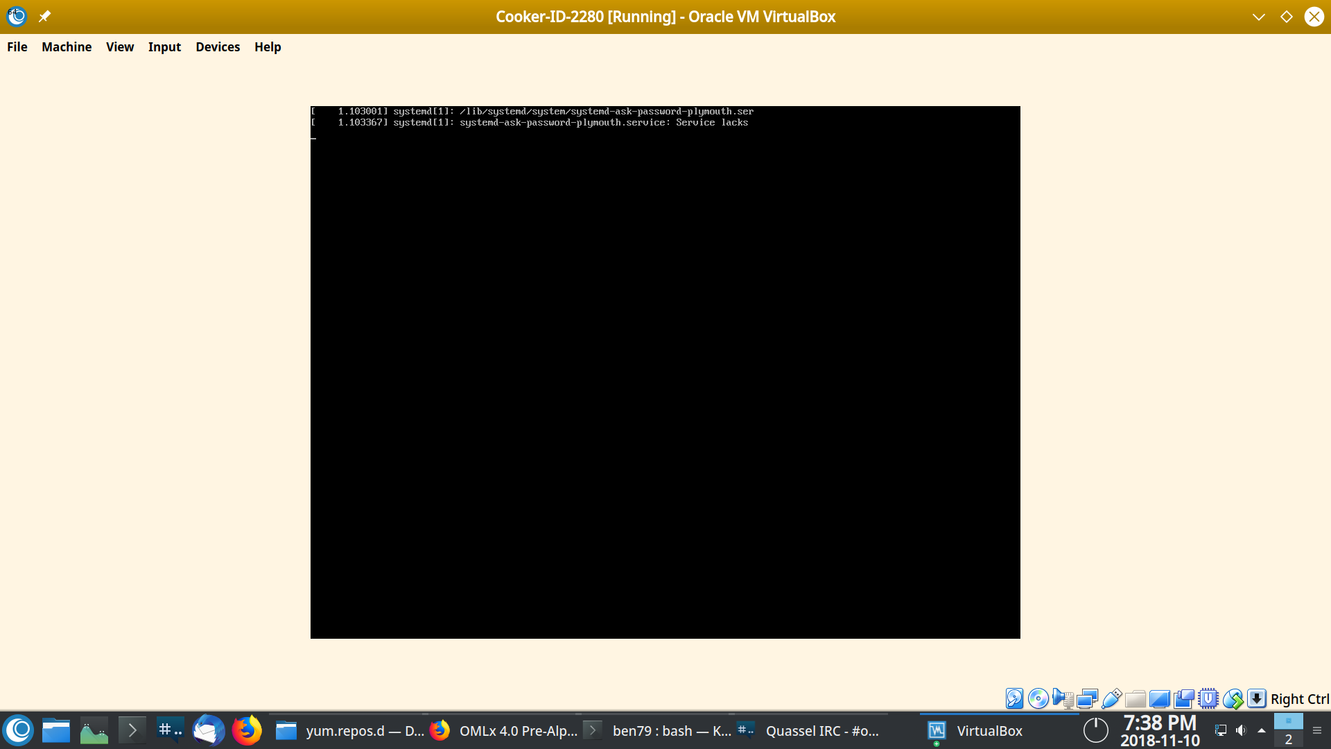Launch Konsole terminal from panel
This screenshot has height=749, width=1331.
[132, 730]
